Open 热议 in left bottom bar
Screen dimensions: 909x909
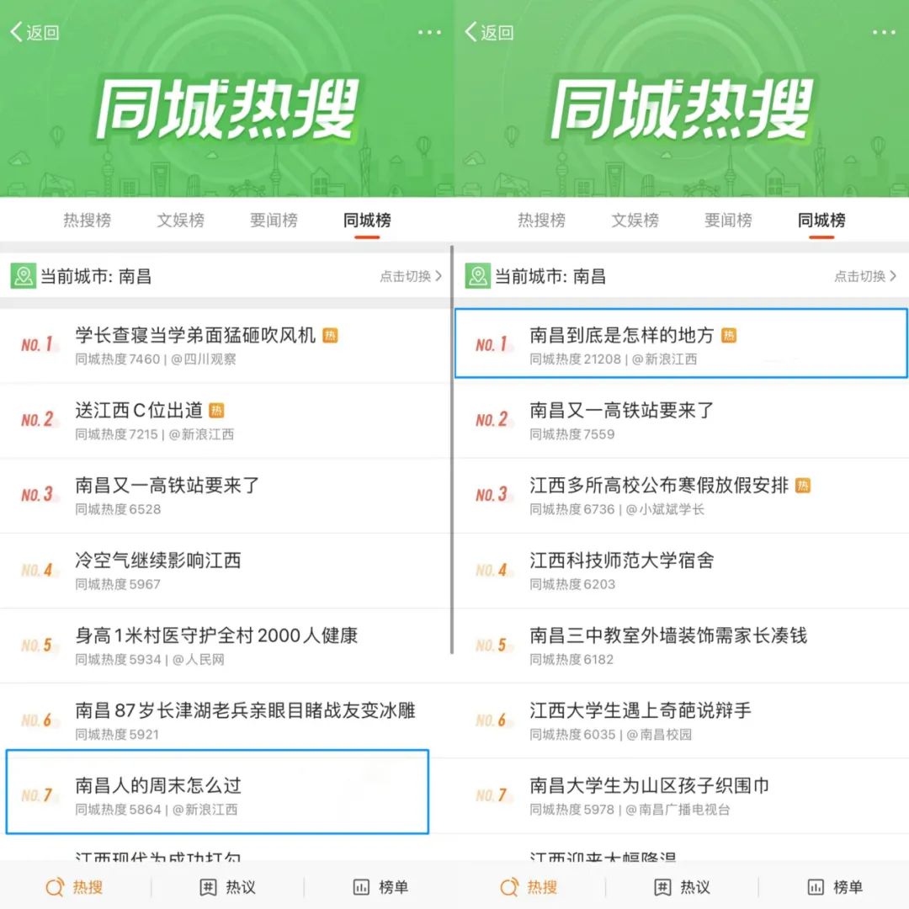(227, 887)
